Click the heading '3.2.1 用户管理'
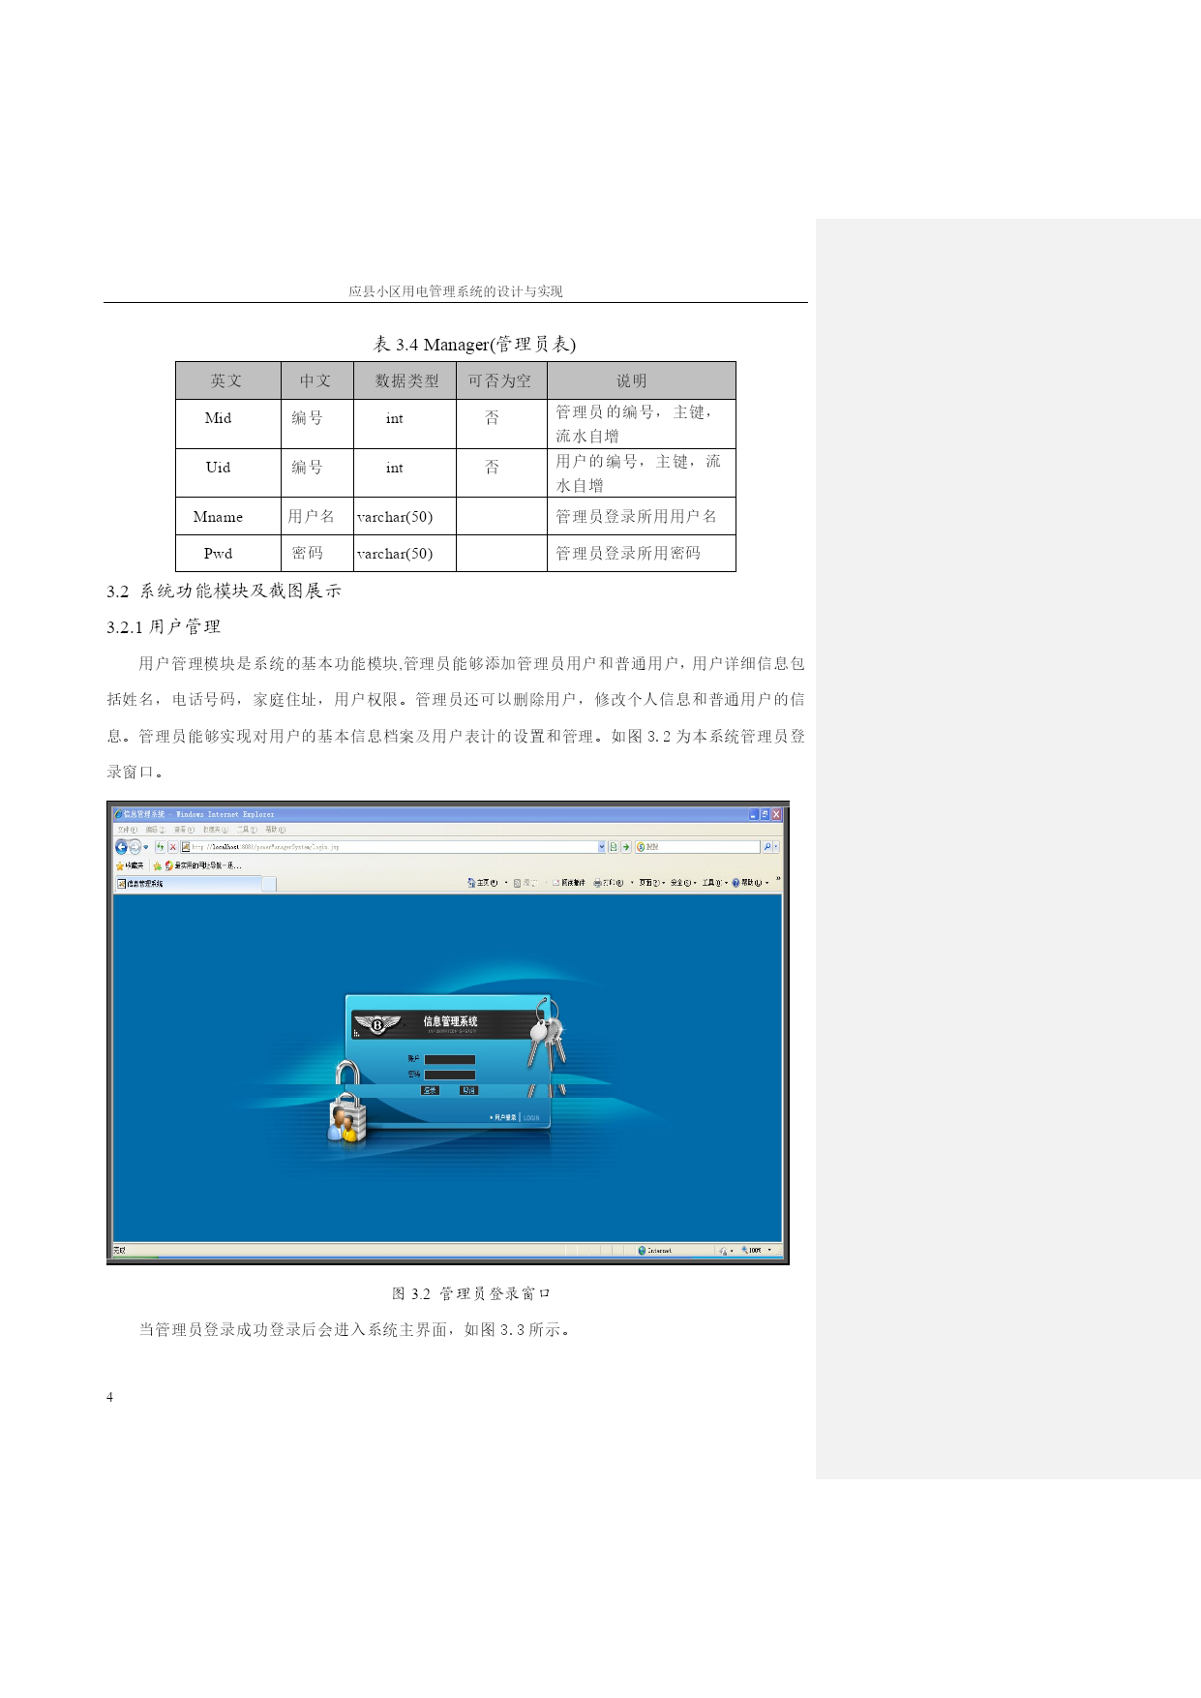1201x1698 pixels. pyautogui.click(x=164, y=627)
